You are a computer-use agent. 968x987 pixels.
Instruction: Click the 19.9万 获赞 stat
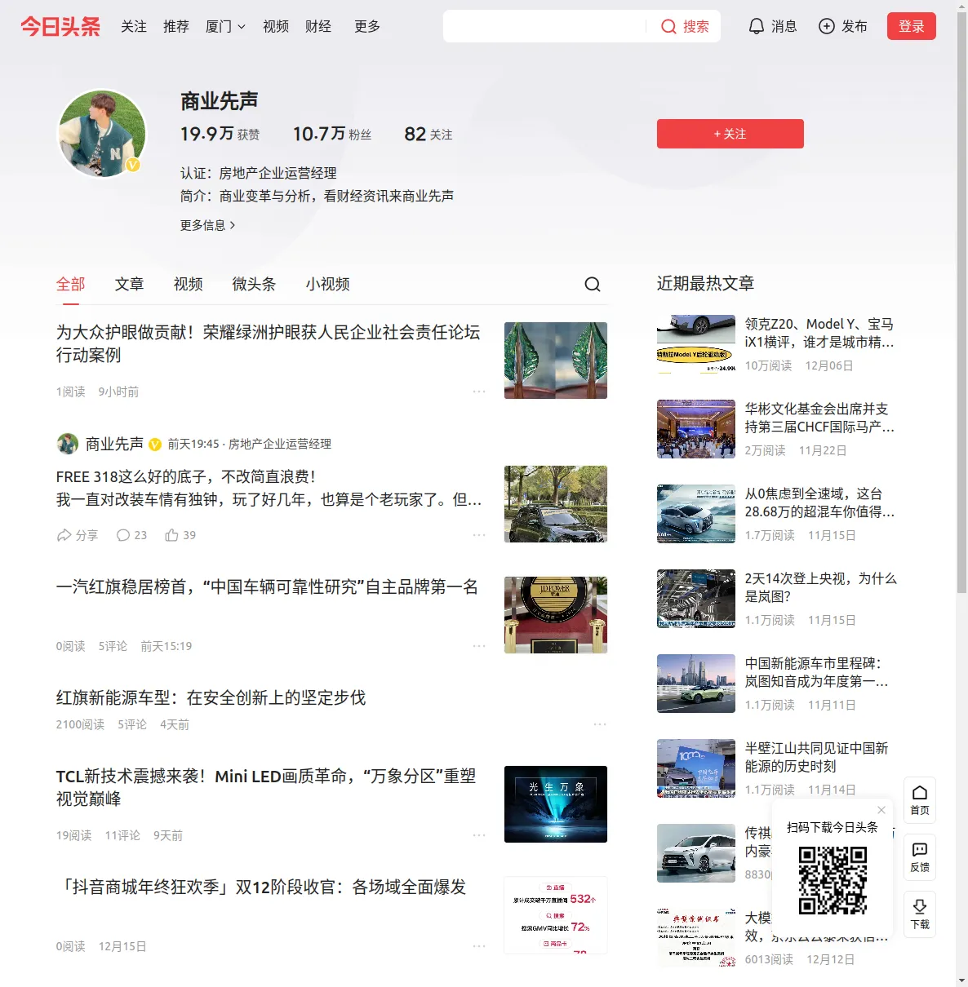click(220, 134)
